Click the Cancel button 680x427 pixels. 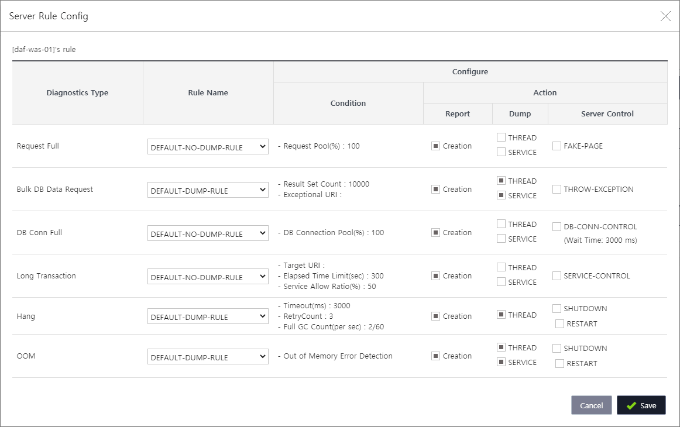tap(591, 405)
